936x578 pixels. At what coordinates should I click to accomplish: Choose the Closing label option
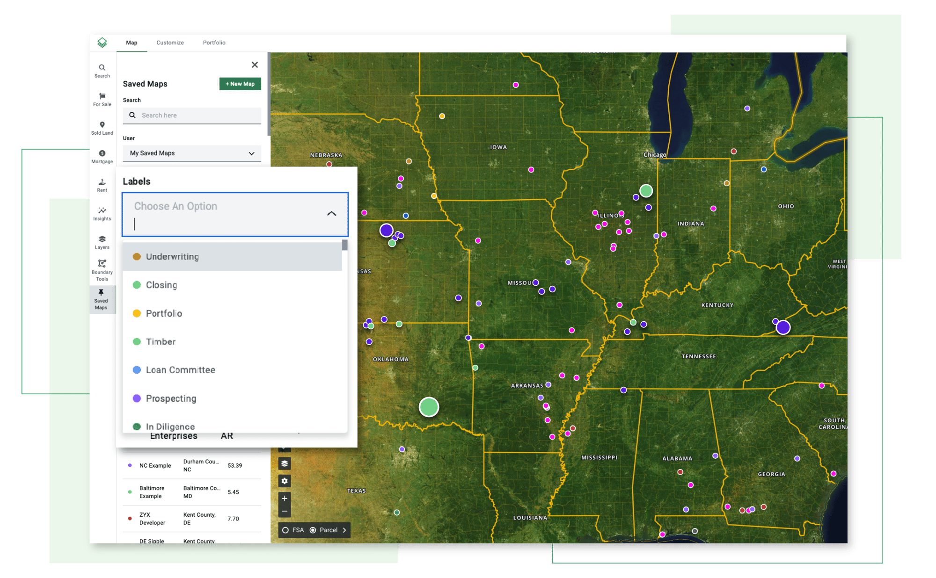(x=232, y=285)
